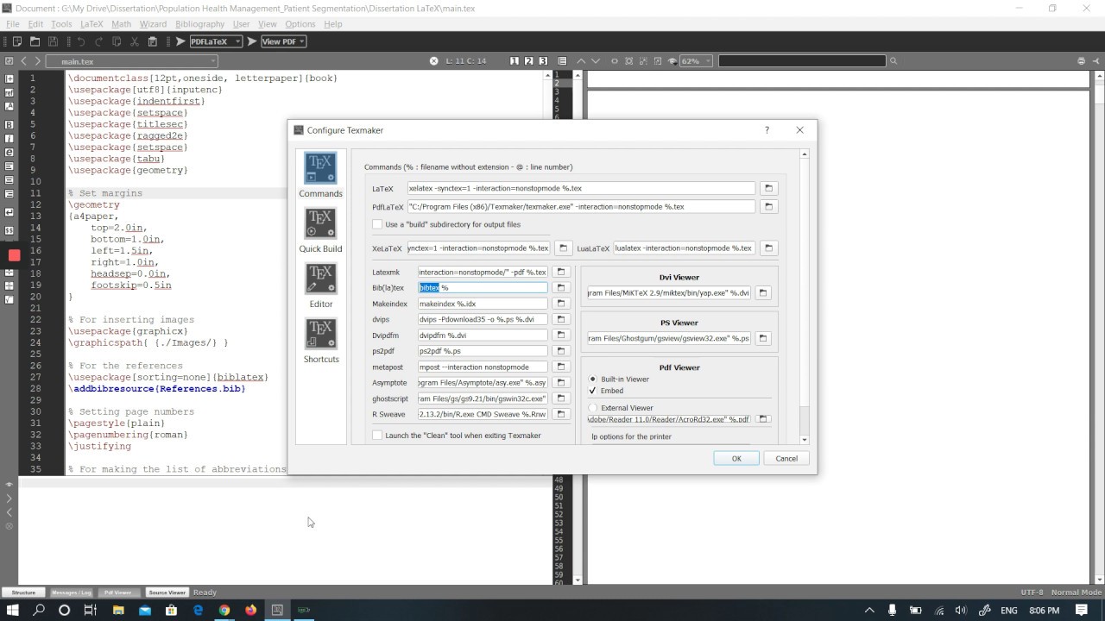Go to previous document arrow
Screen dimensions: 1105x621
pyautogui.click(x=23, y=61)
